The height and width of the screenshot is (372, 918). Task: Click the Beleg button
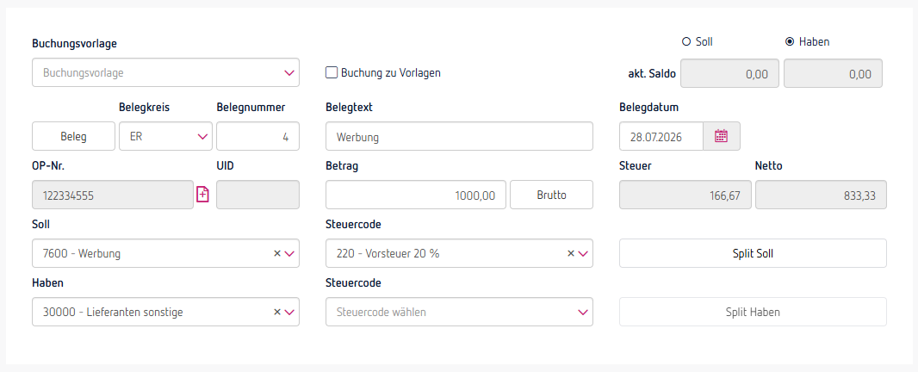click(74, 137)
